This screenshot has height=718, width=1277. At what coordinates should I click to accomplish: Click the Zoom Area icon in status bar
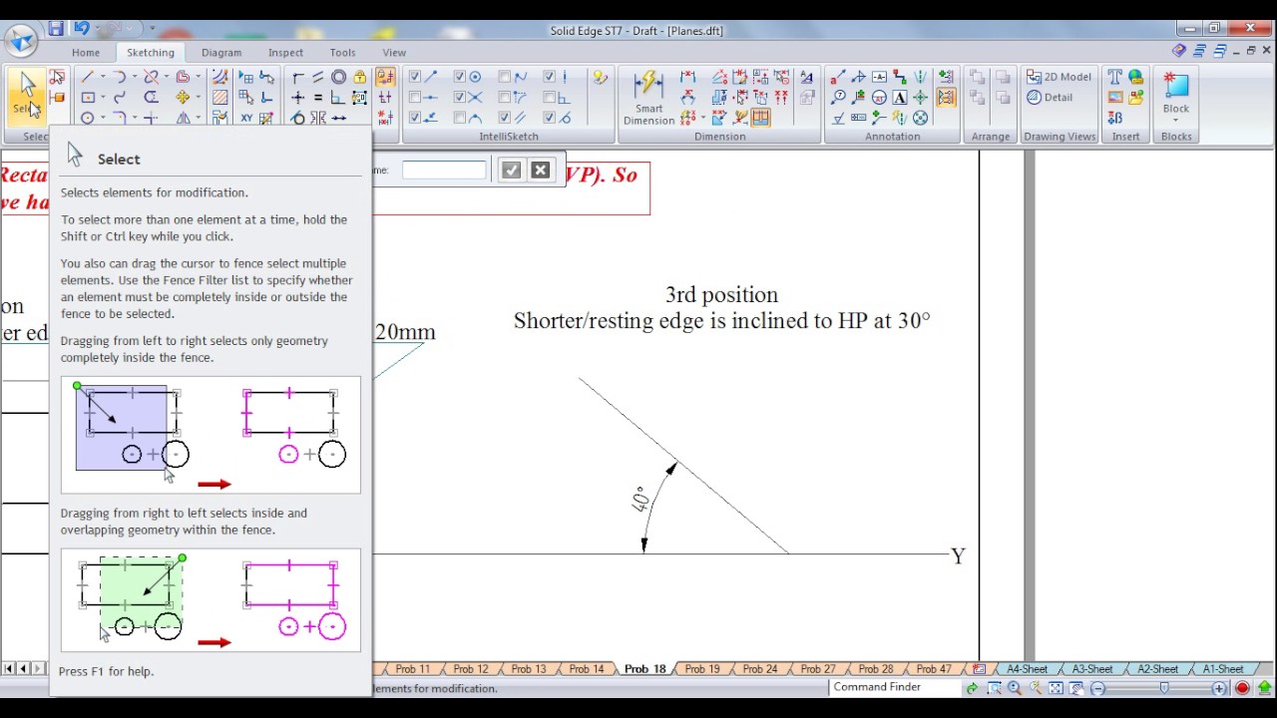994,688
